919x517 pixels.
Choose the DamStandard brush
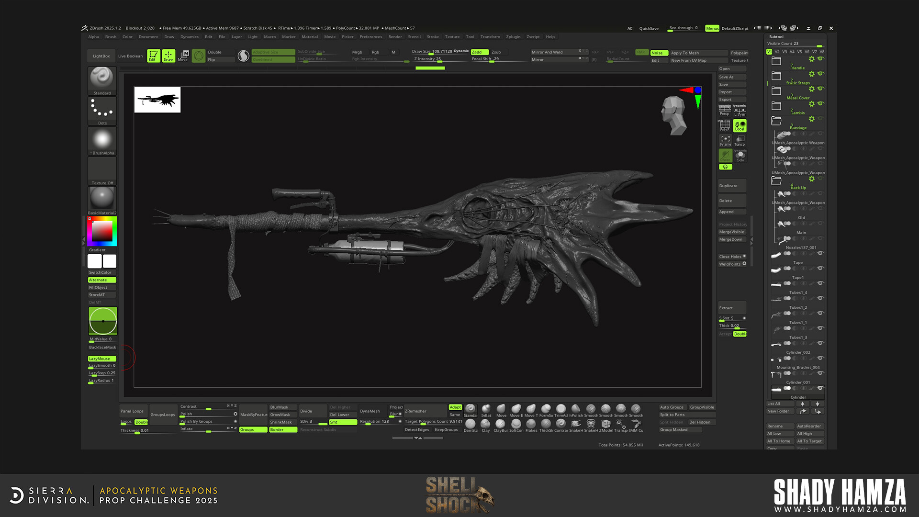coord(471,425)
